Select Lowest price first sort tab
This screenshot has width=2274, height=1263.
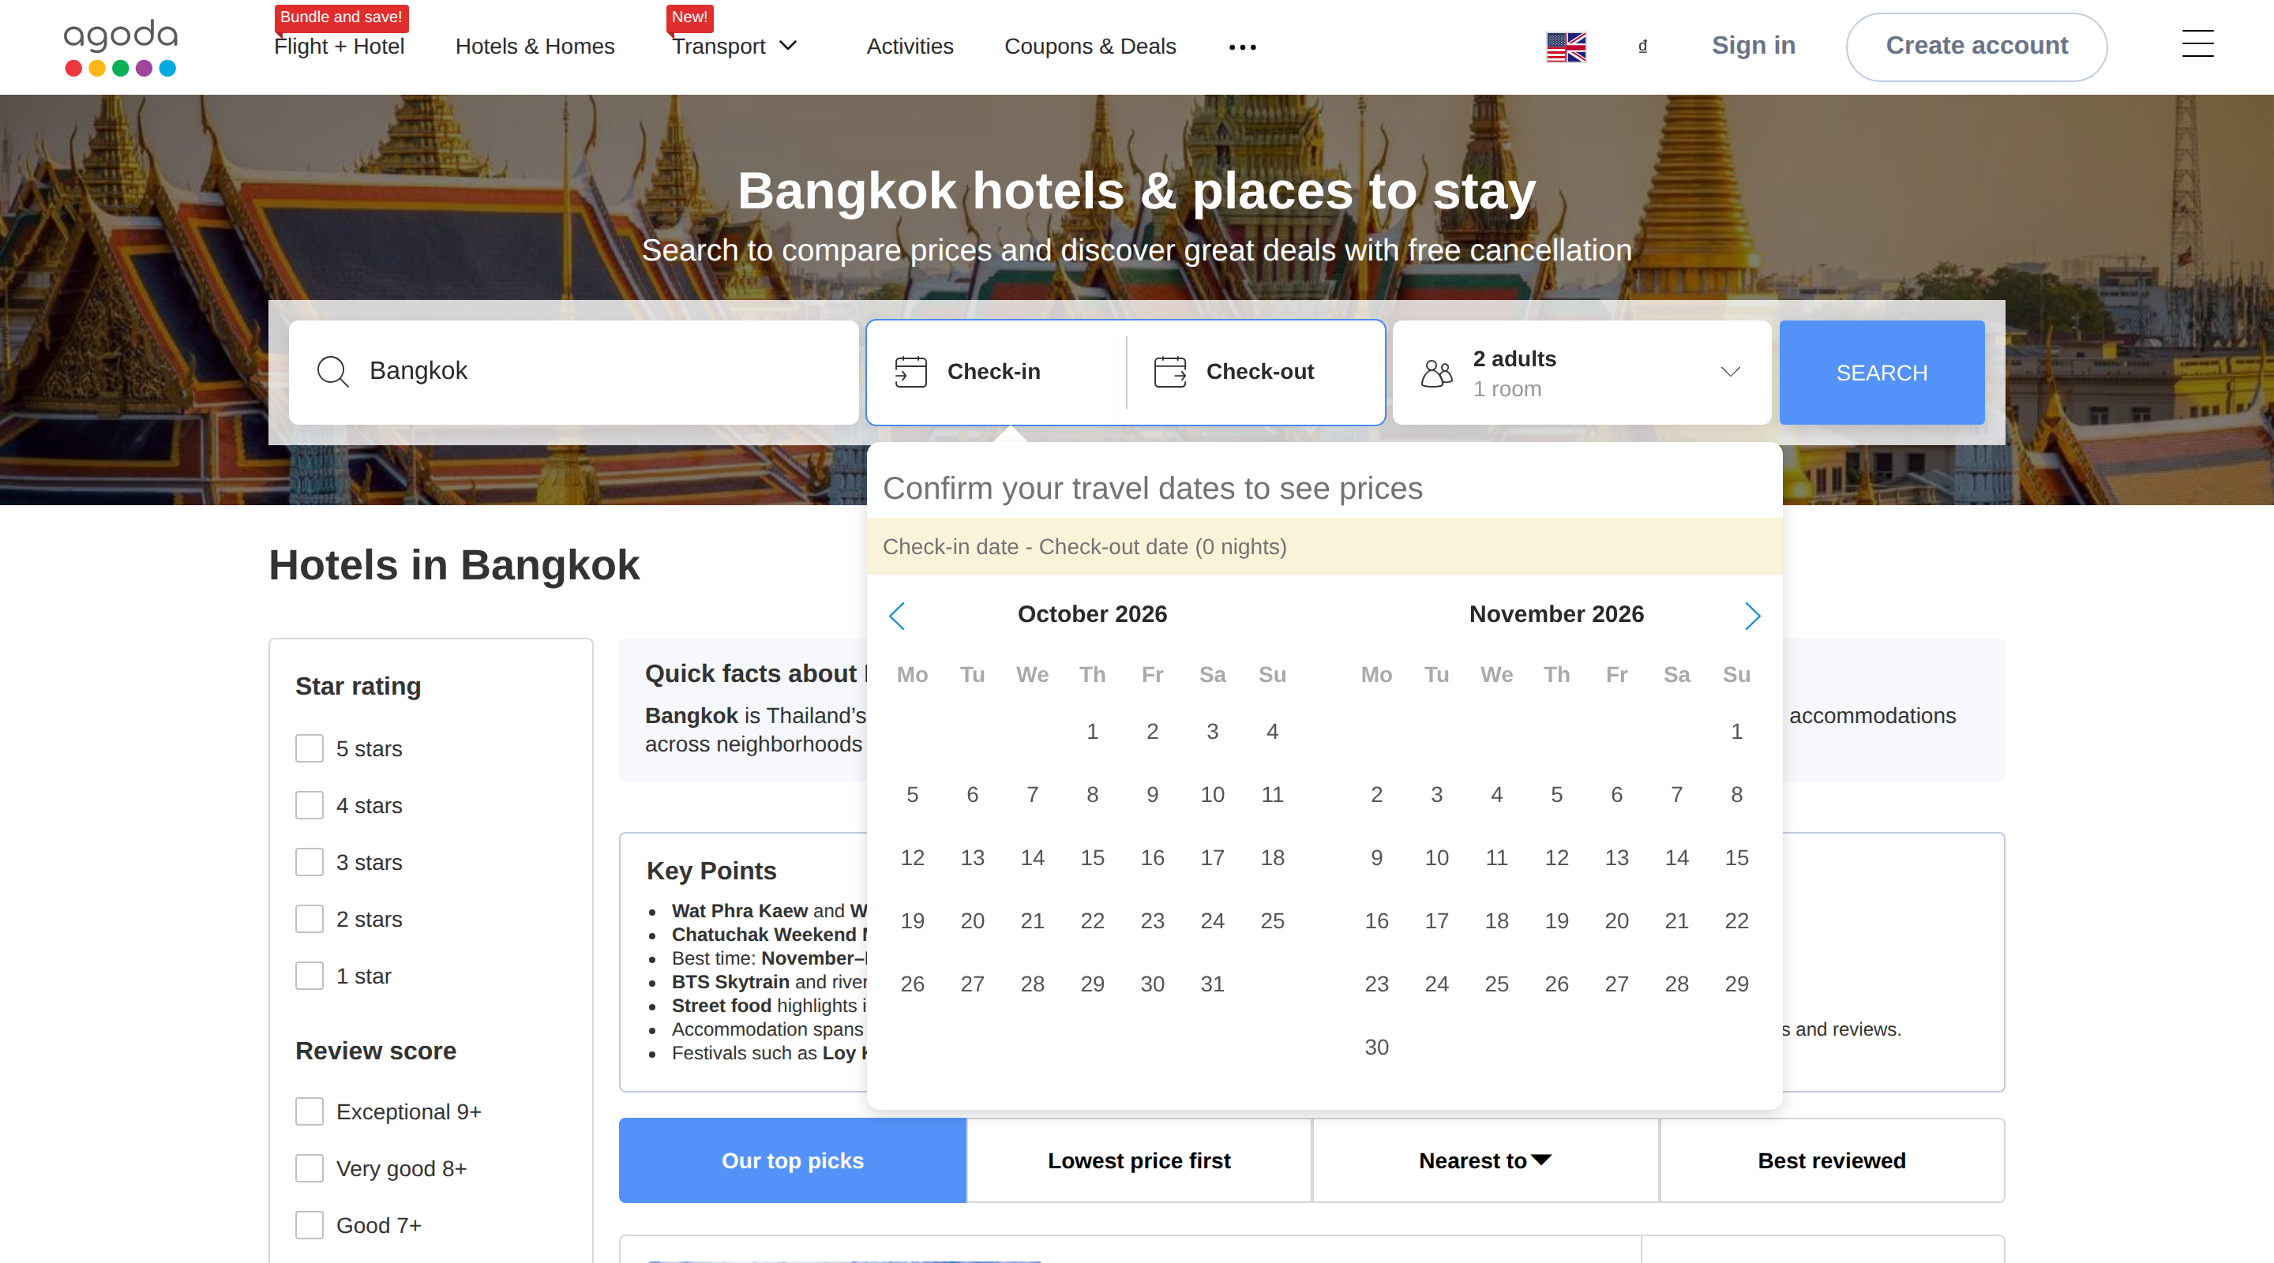[1139, 1160]
